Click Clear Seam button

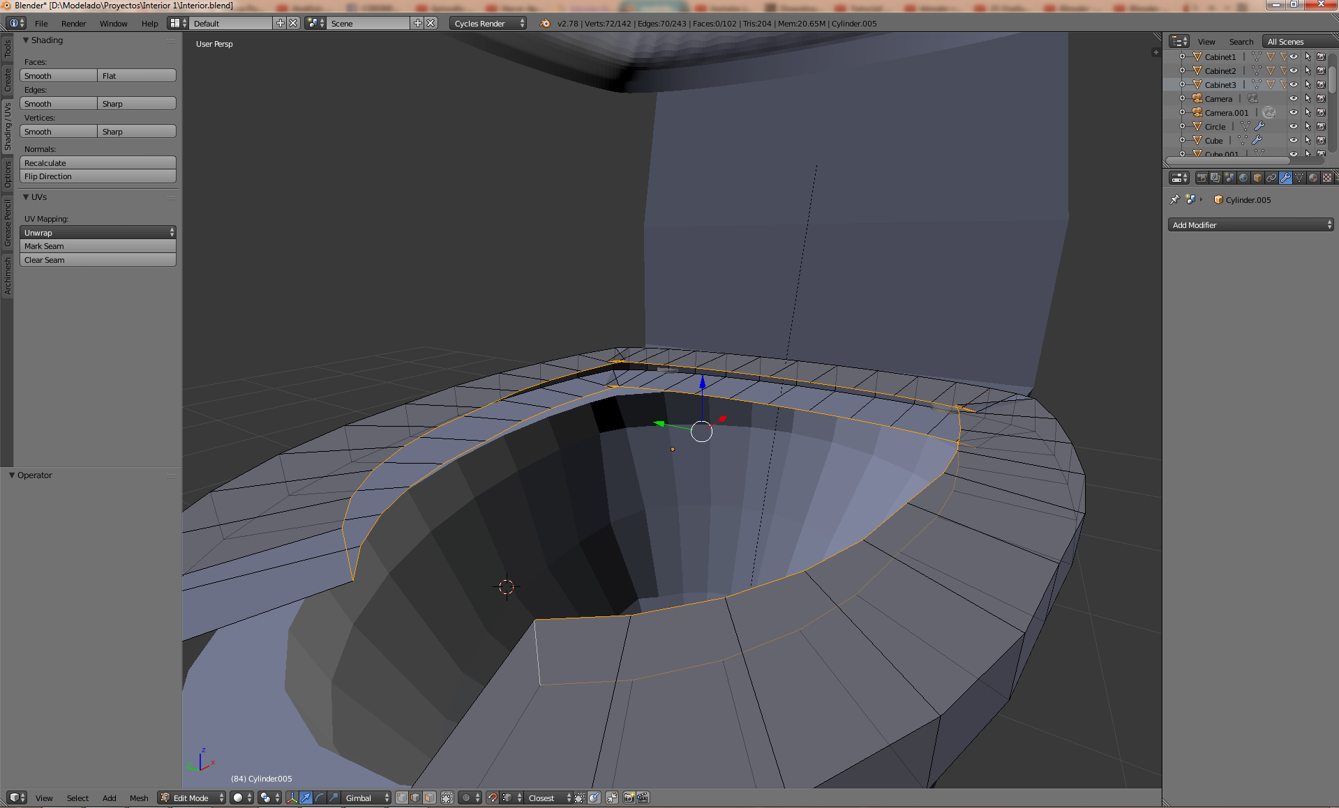coord(98,260)
